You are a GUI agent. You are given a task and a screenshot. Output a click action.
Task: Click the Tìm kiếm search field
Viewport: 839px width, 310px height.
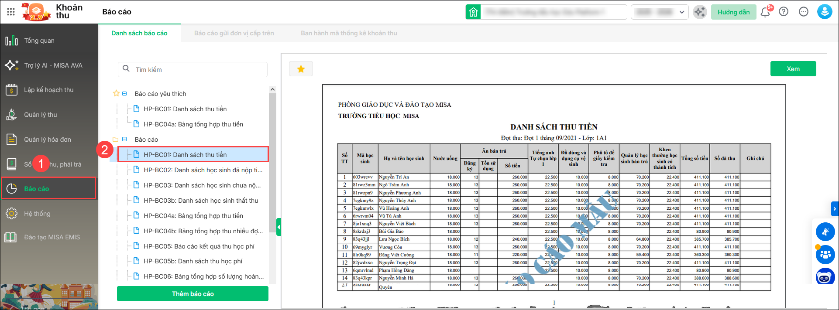[193, 69]
